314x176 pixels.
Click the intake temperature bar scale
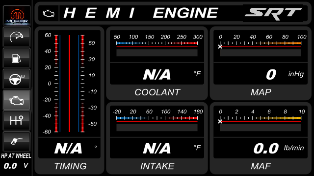[x=157, y=118]
